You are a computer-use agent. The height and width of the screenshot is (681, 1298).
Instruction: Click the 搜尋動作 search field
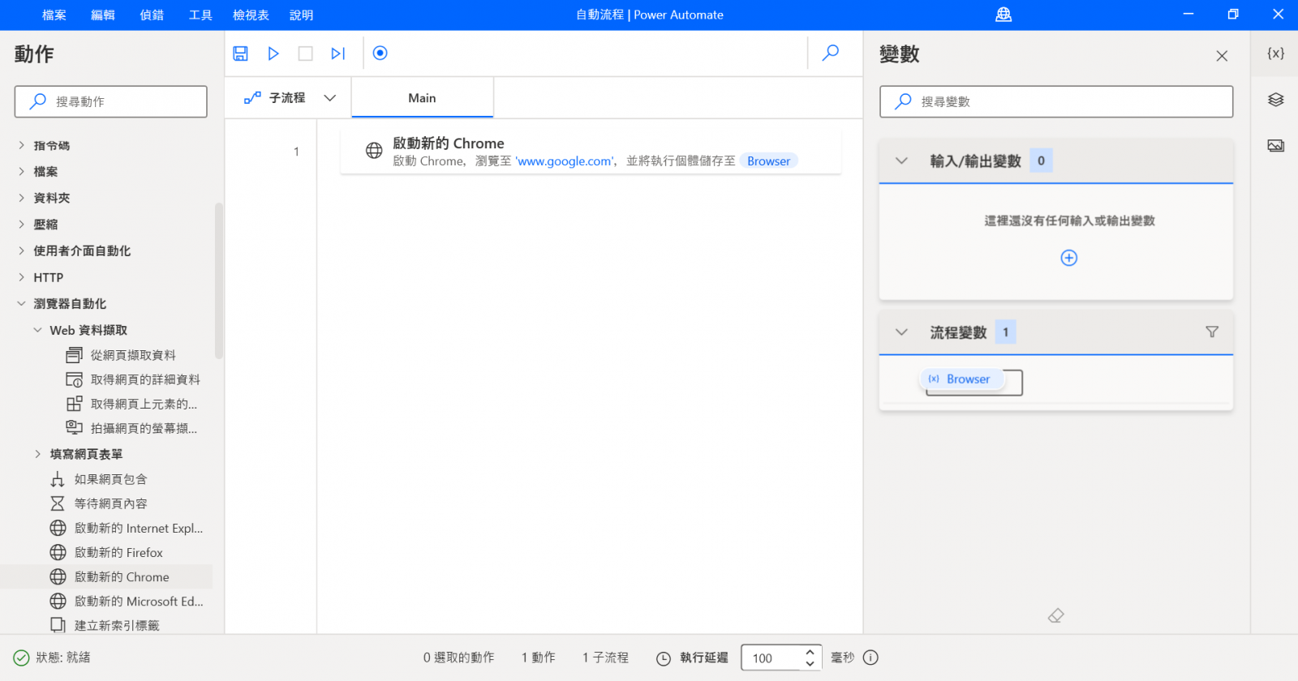pos(111,101)
